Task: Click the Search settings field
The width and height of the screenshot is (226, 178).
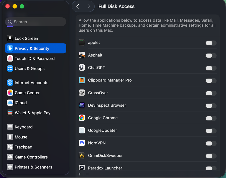Action: [x=36, y=22]
